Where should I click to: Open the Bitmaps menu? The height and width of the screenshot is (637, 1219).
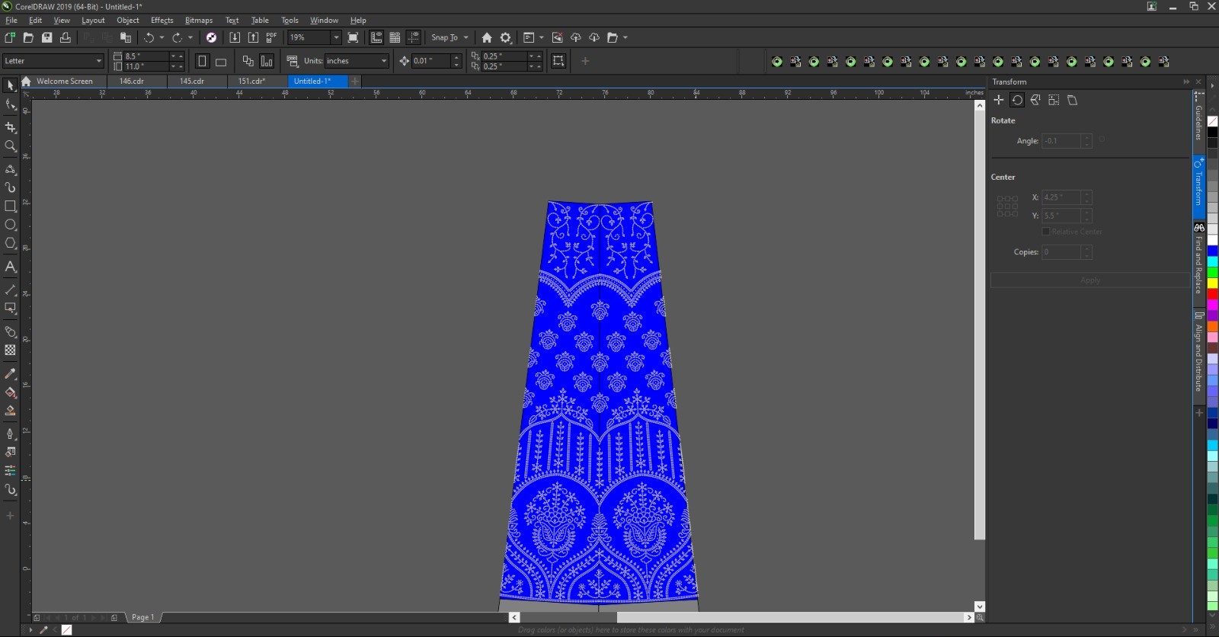click(x=199, y=21)
